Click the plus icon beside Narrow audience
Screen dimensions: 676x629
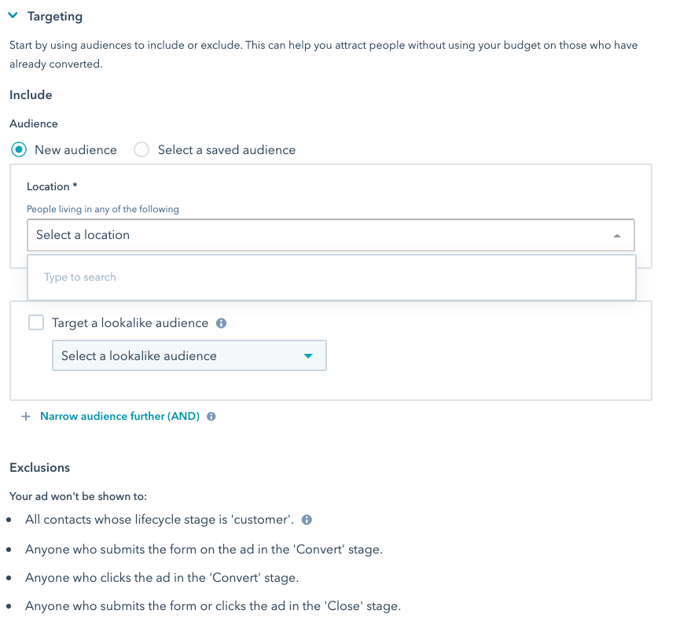coord(26,416)
